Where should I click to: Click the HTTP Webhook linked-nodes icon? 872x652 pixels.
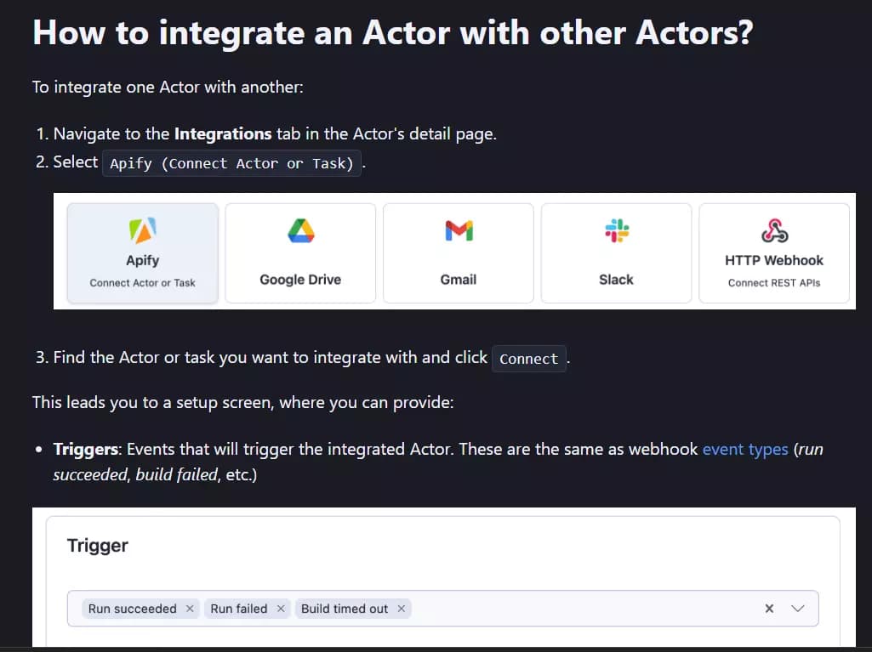[x=773, y=228]
